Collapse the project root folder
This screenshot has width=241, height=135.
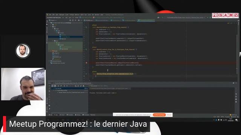click(49, 23)
